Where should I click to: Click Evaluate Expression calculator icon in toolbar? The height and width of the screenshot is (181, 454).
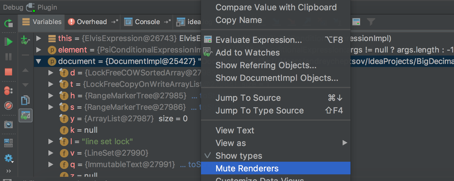pyautogui.click(x=356, y=22)
